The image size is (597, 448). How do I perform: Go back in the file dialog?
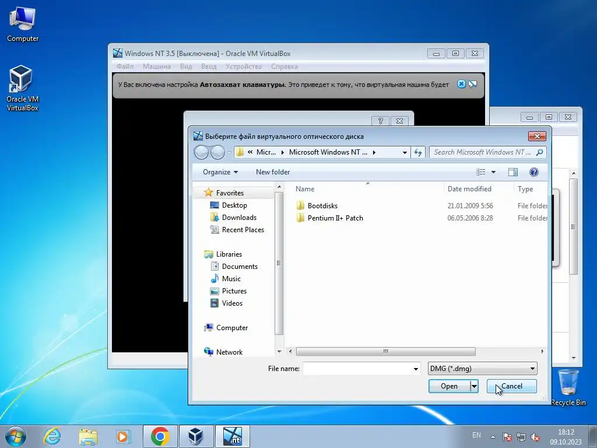tap(201, 152)
